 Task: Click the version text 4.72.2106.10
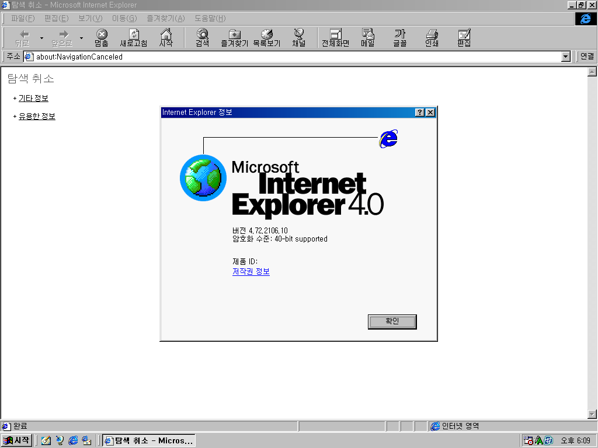[268, 230]
